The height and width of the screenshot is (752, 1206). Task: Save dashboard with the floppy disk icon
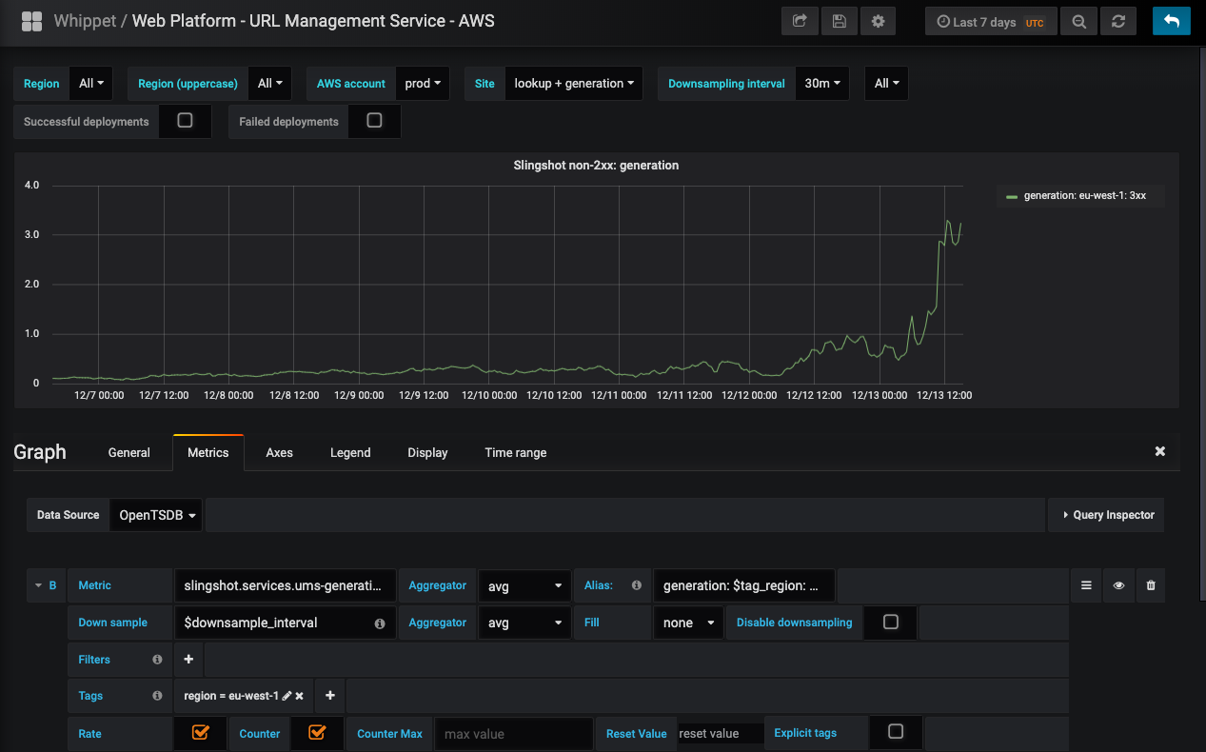tap(839, 21)
